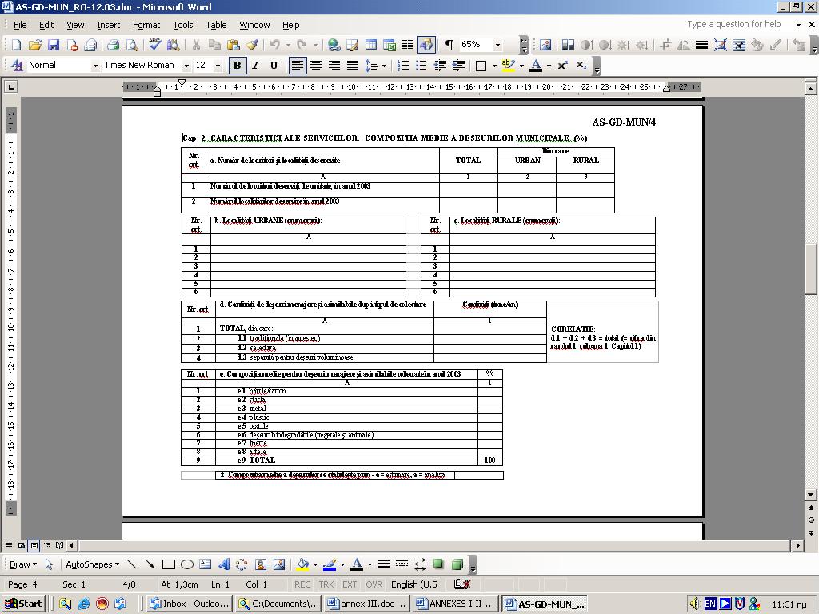Open the 65% zoom dropdown

tap(497, 45)
